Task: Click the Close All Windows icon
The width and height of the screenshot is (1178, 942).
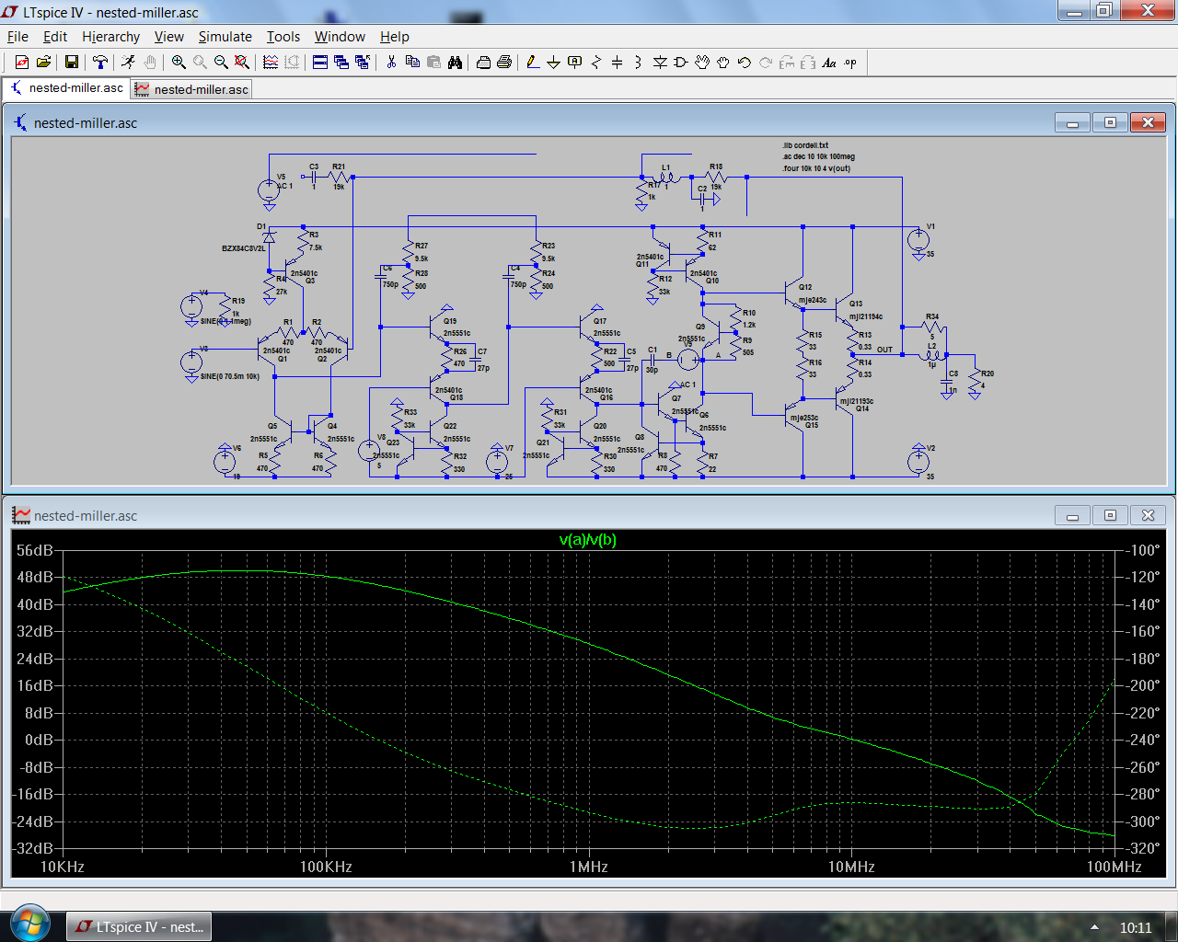Action: click(363, 63)
